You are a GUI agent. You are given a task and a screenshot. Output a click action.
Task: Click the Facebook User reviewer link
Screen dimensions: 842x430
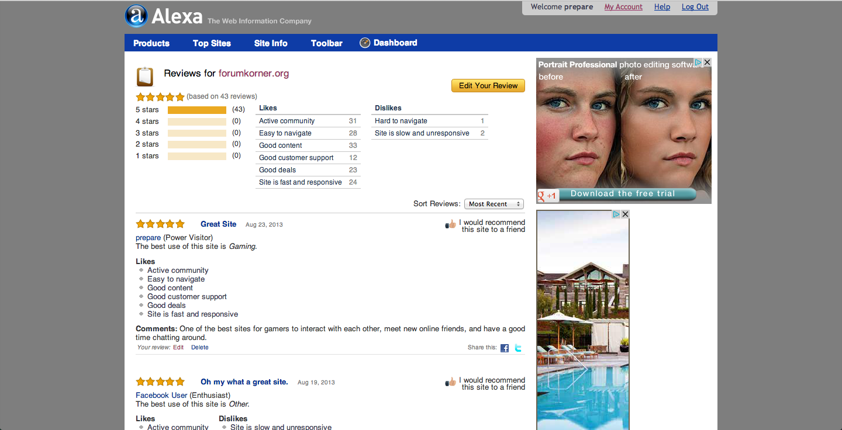click(161, 396)
